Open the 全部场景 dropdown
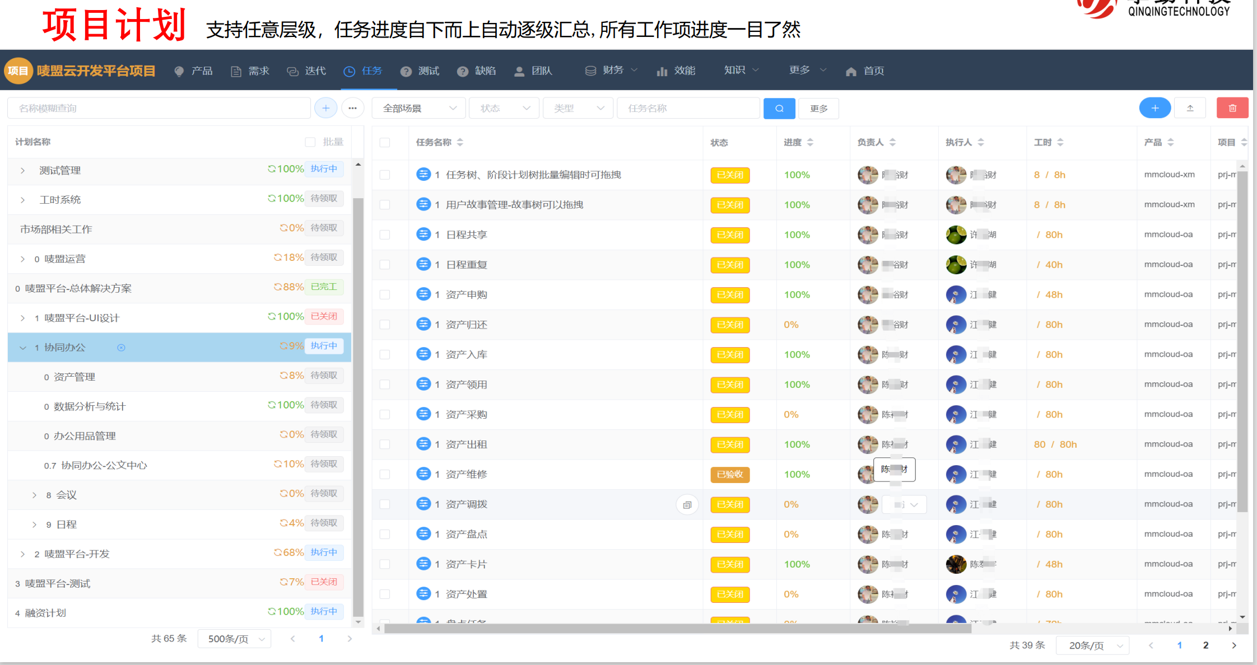Viewport: 1257px width, 665px height. [419, 108]
